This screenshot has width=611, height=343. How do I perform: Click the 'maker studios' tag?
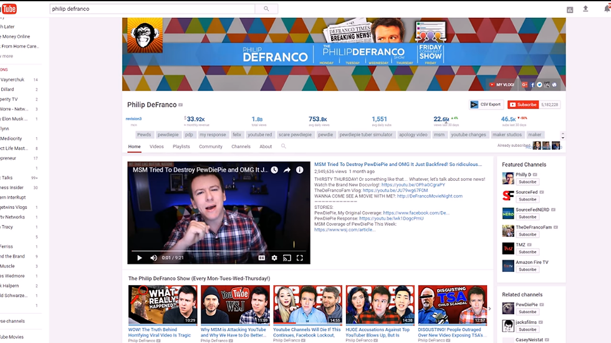pos(507,135)
